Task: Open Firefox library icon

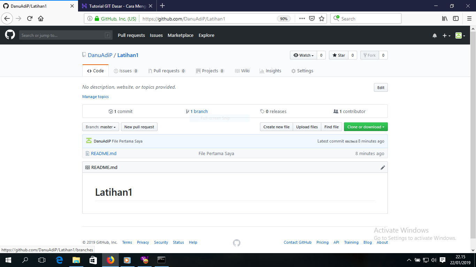Action: 445,18
